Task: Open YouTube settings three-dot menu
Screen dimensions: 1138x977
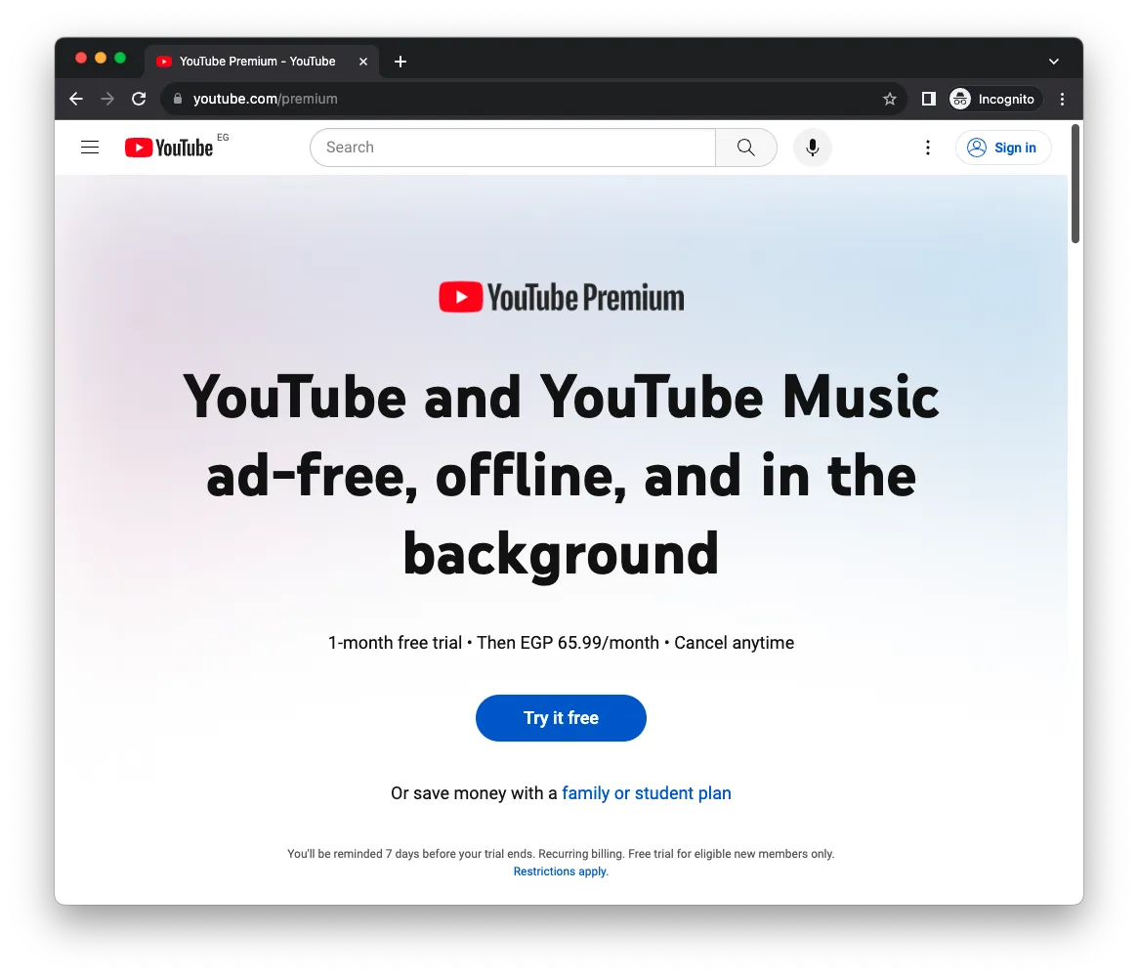Action: point(928,148)
